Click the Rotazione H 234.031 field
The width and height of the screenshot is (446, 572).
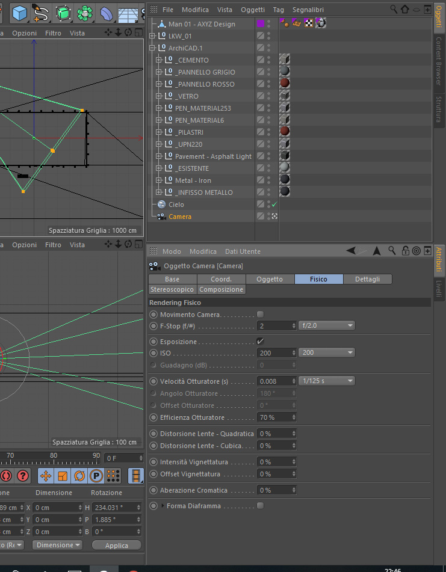pos(116,508)
